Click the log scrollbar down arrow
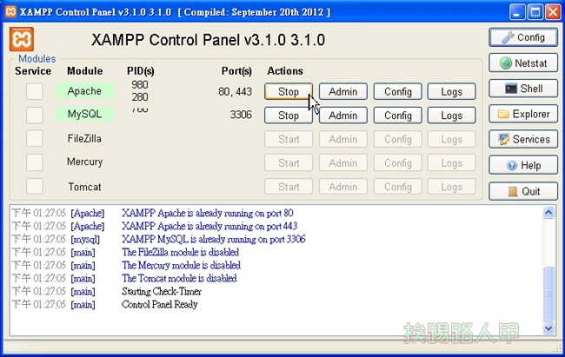Viewport: 565px width, 357px height. tap(548, 328)
